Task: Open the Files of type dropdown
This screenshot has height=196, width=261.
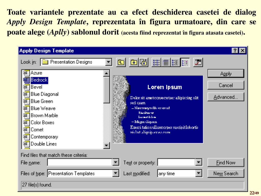Action: [x=115, y=173]
